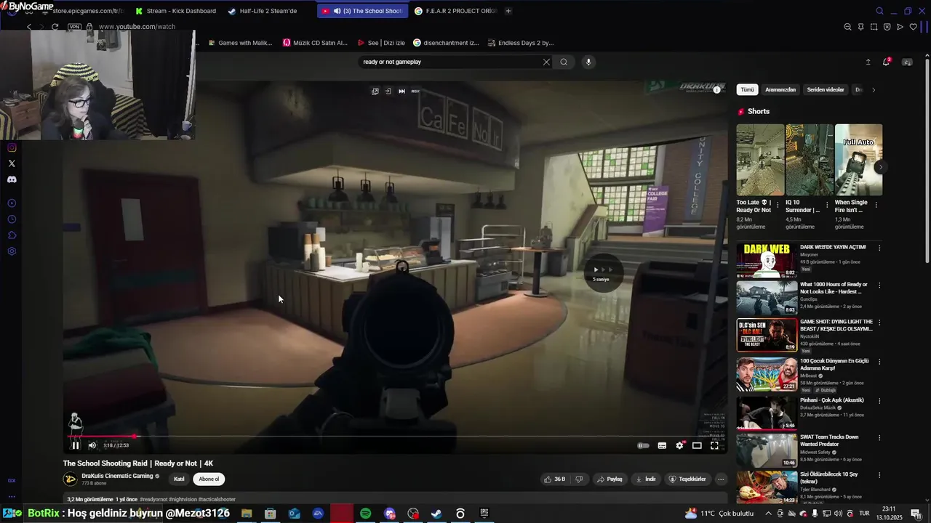Open Too Late Ready Or Not short
The width and height of the screenshot is (931, 523).
(x=760, y=160)
